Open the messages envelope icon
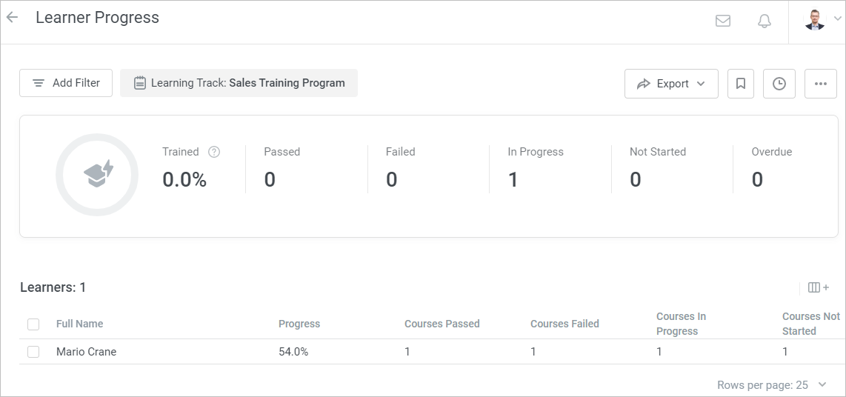Screen dimensions: 846x397 [x=722, y=21]
